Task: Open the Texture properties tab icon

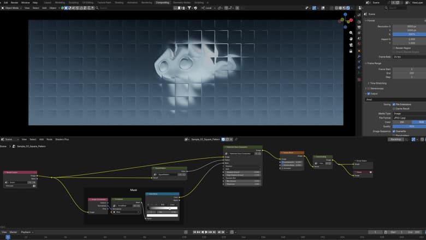Action: pos(359,80)
